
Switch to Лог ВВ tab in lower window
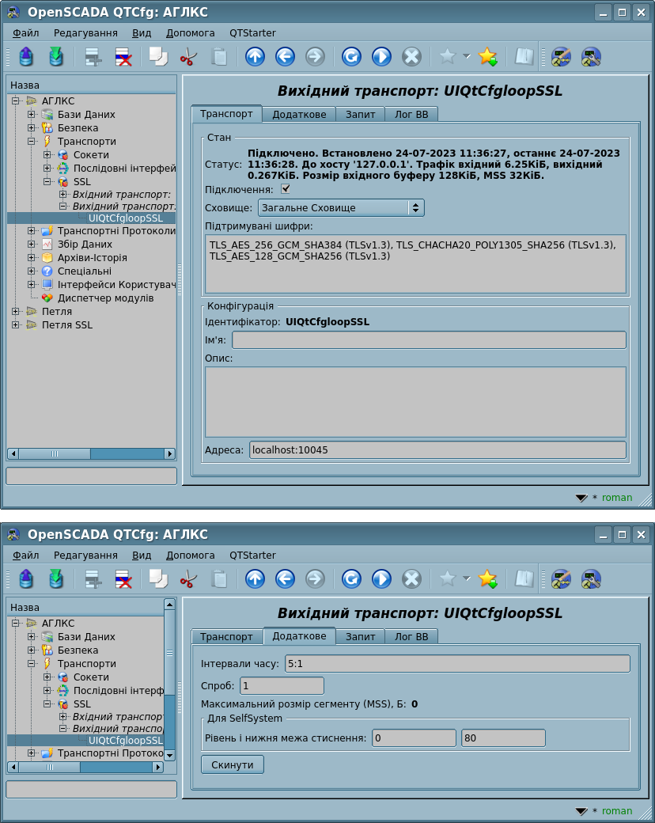(411, 636)
